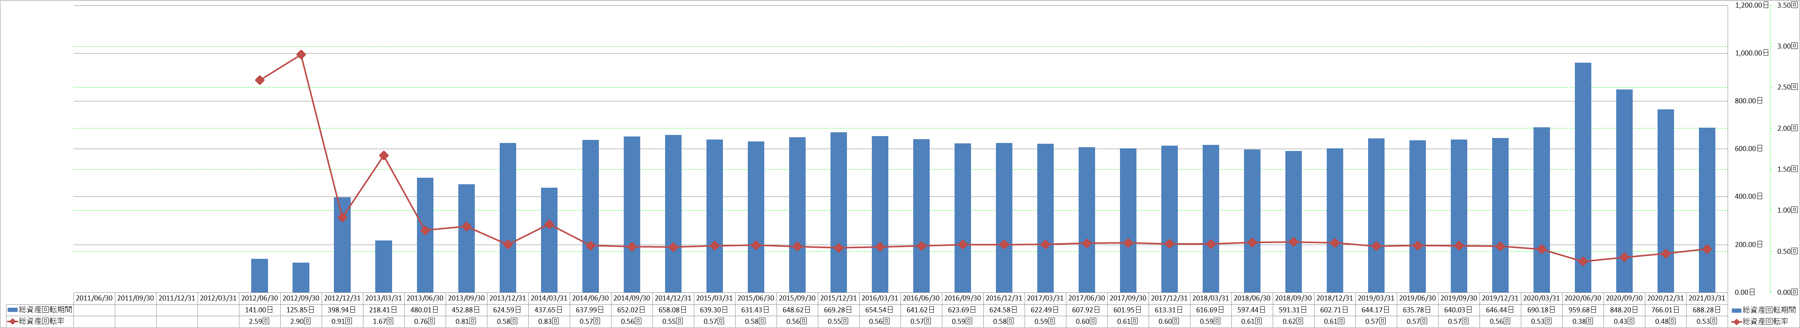Select the 2.59回 turnover ratio cell

259,321
